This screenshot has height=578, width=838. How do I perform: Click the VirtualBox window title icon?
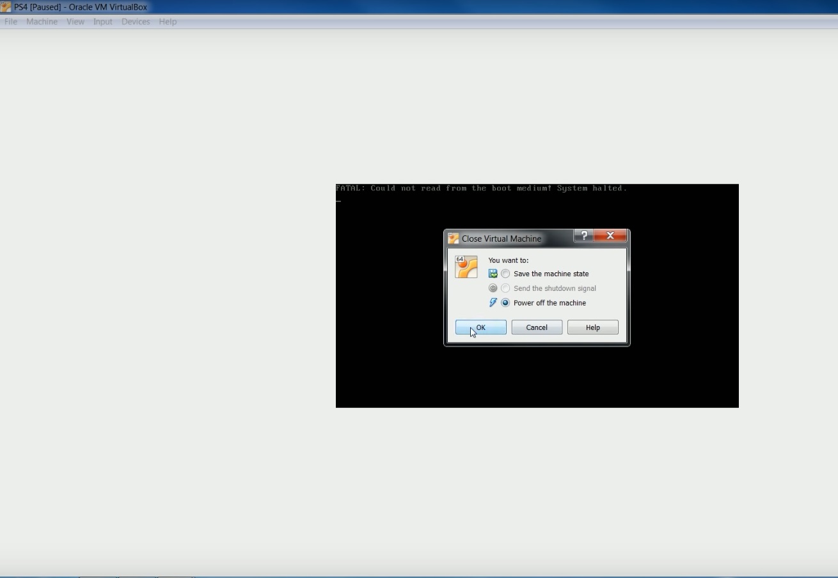(6, 7)
